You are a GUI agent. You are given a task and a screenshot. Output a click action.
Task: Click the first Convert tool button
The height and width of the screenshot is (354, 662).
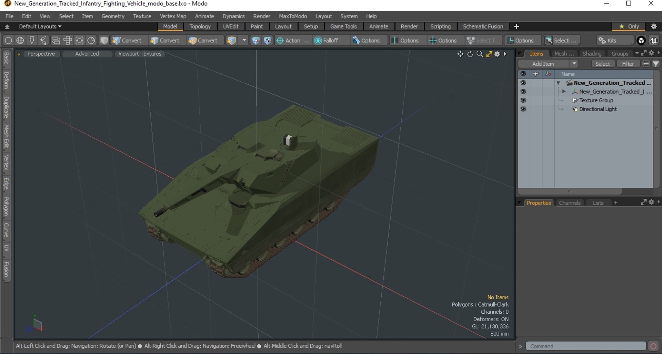127,40
